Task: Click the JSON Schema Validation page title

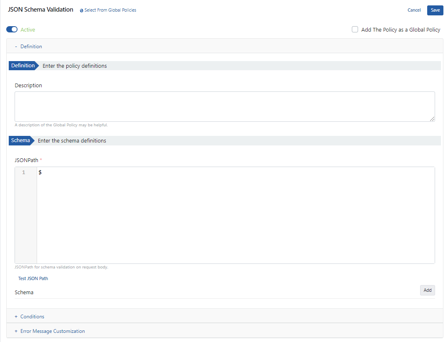Action: click(40, 9)
